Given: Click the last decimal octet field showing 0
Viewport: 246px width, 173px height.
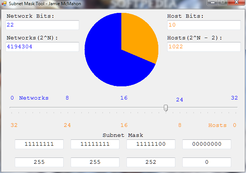Looking at the screenshot, I should (207, 162).
